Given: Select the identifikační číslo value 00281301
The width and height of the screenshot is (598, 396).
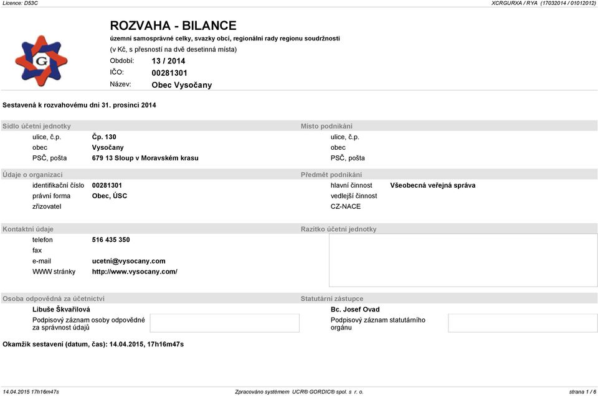Looking at the screenshot, I should (107, 185).
